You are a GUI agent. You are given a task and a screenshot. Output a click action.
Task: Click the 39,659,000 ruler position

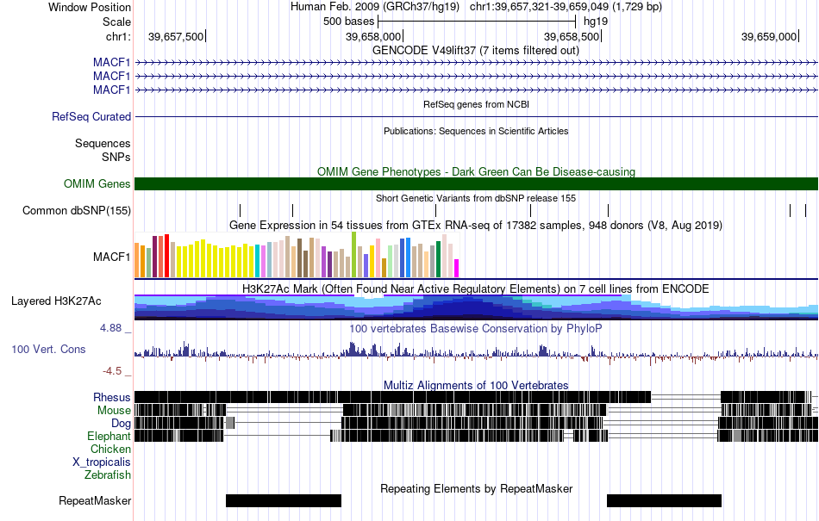coord(769,36)
